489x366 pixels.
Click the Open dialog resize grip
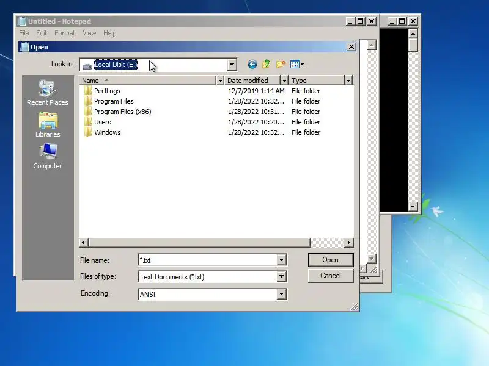point(355,307)
